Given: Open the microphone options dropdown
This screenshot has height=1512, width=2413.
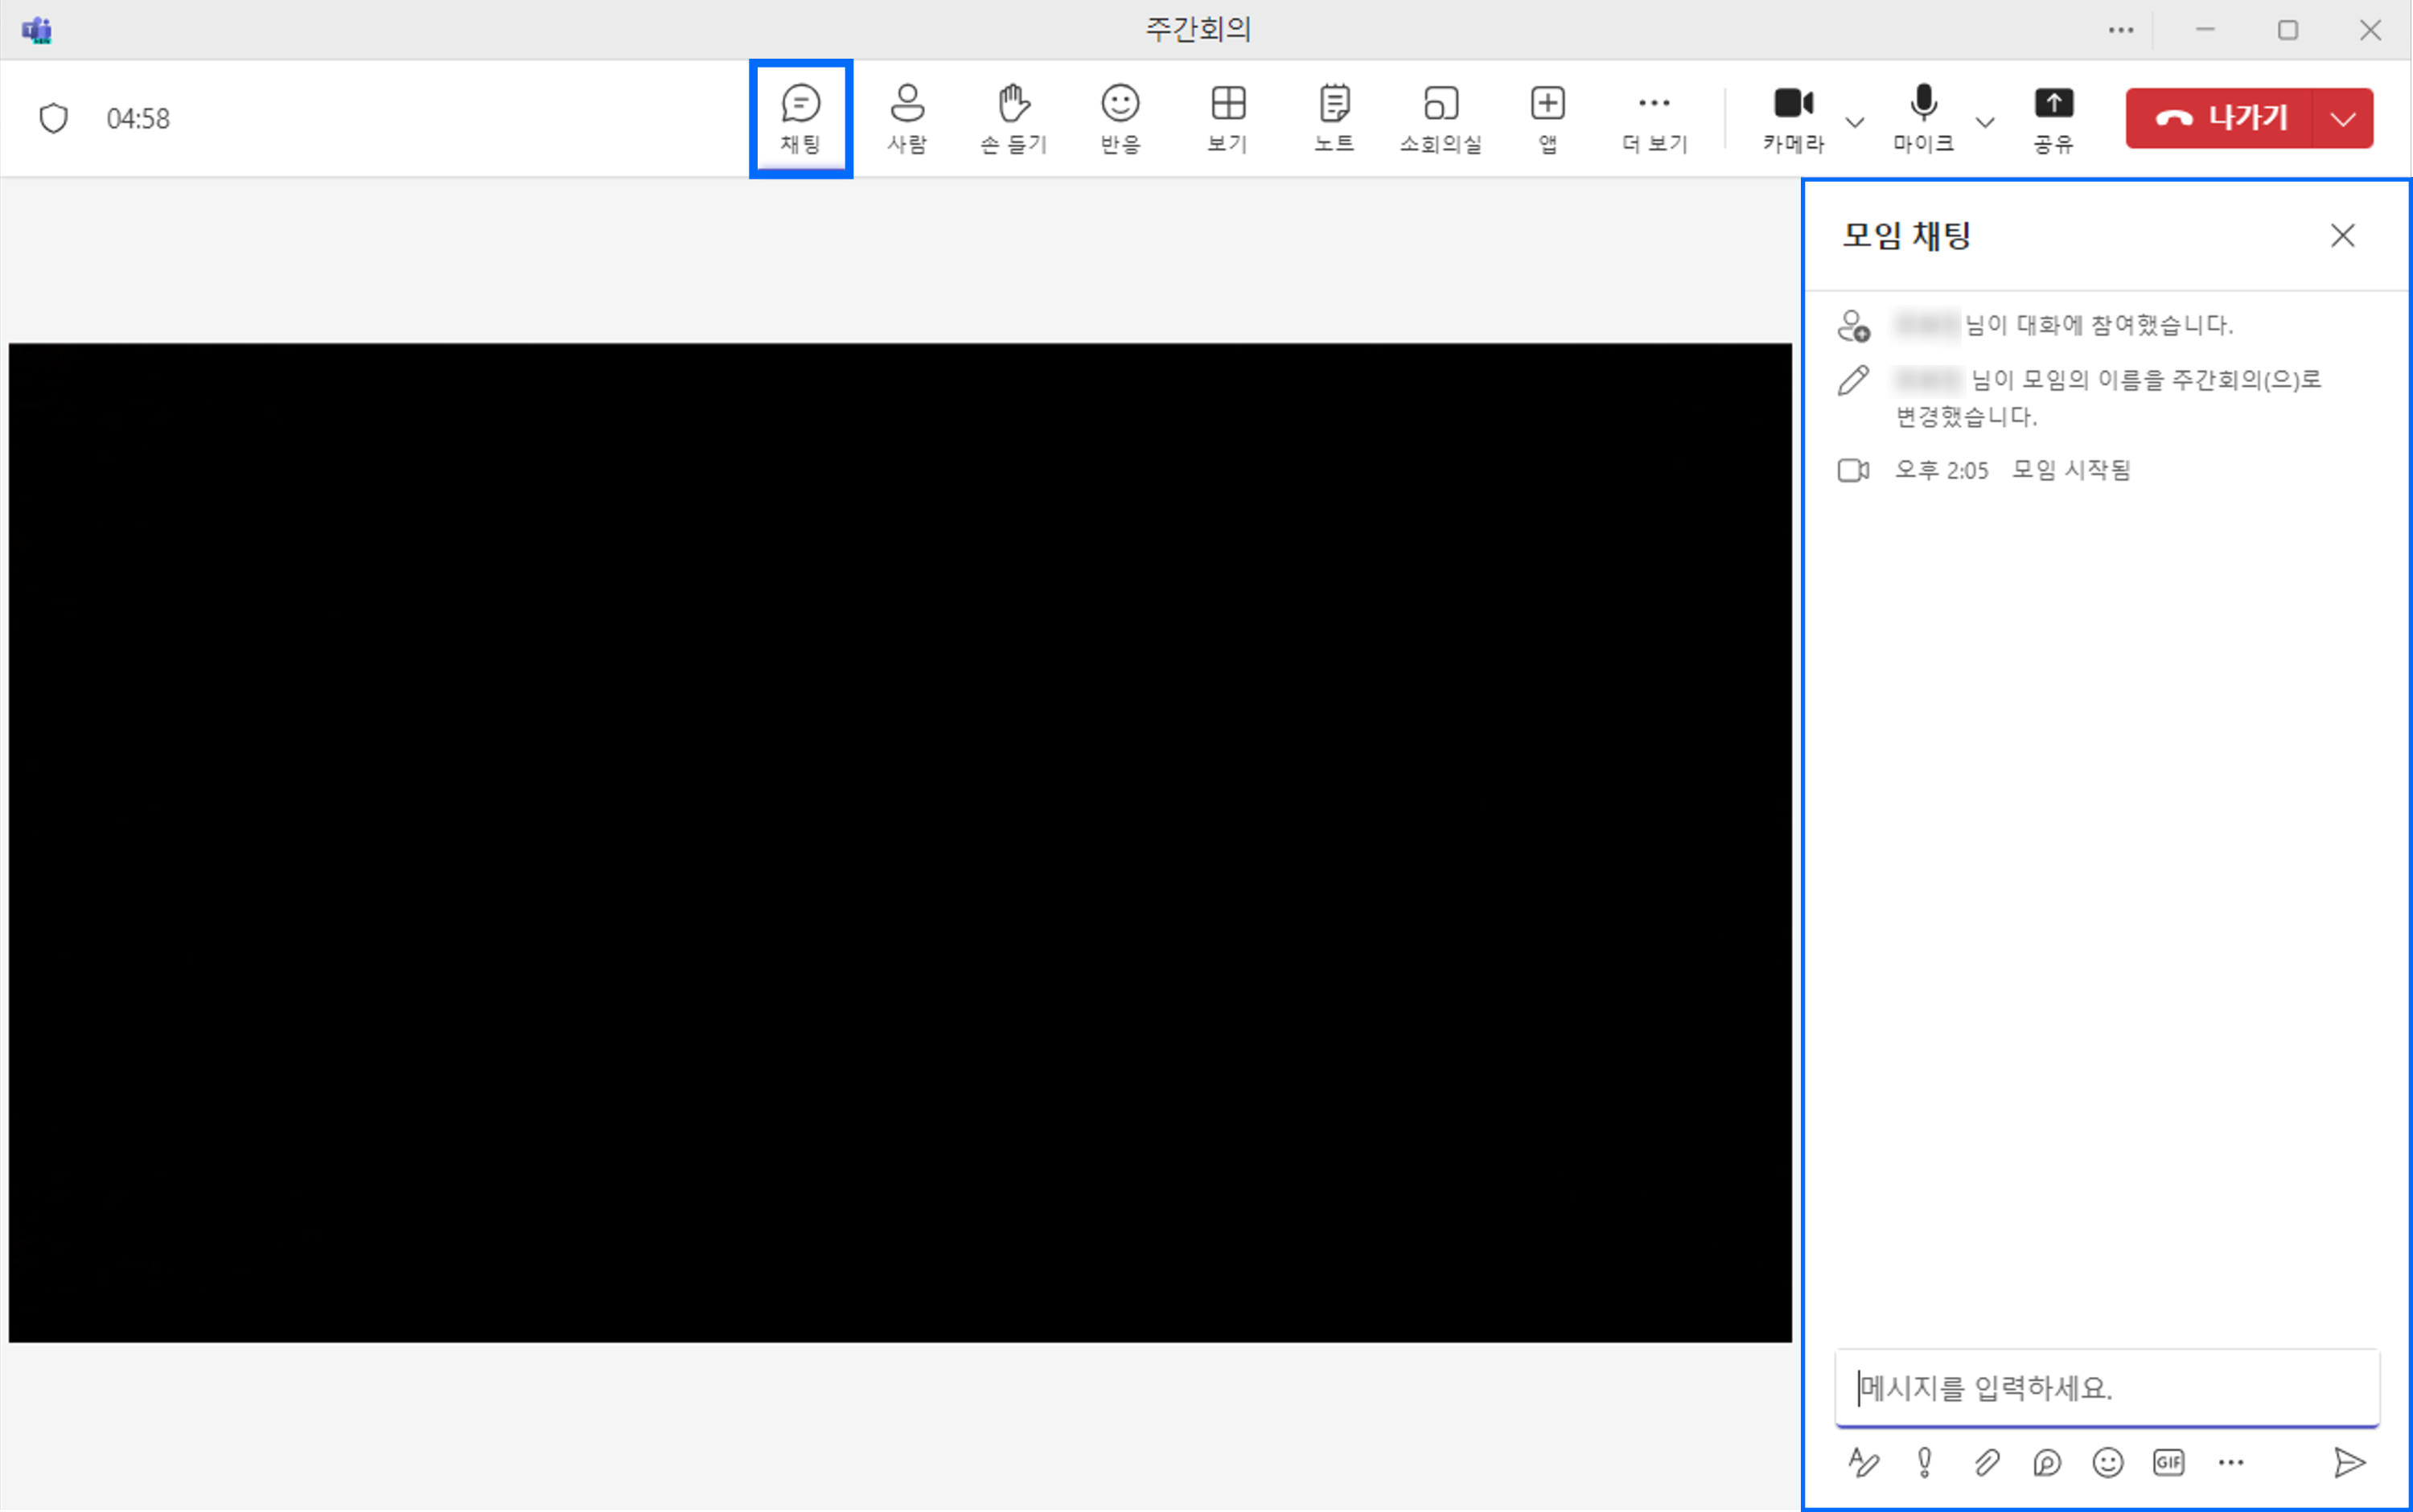Looking at the screenshot, I should (x=1984, y=122).
